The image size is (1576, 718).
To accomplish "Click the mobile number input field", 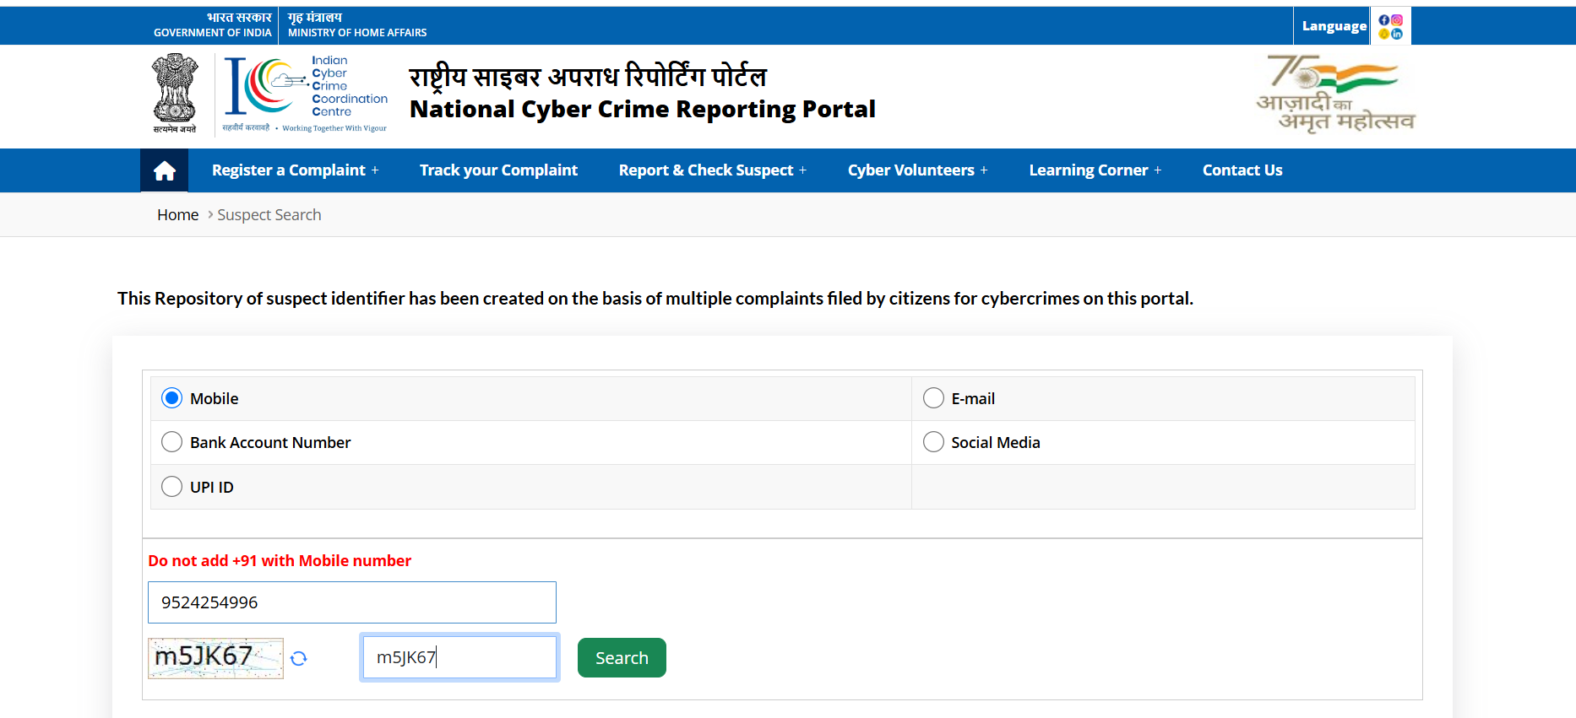I will click(351, 602).
